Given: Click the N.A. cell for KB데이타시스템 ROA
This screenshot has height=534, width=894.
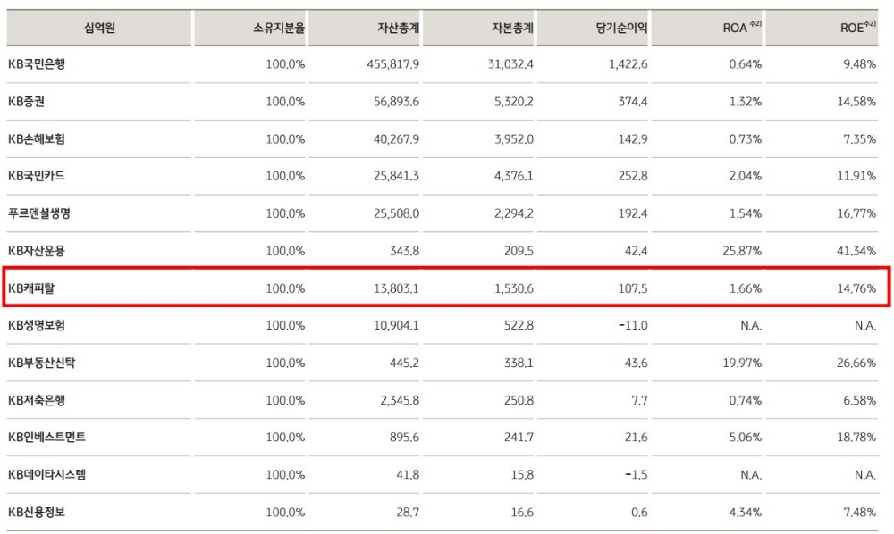Looking at the screenshot, I should tap(752, 475).
